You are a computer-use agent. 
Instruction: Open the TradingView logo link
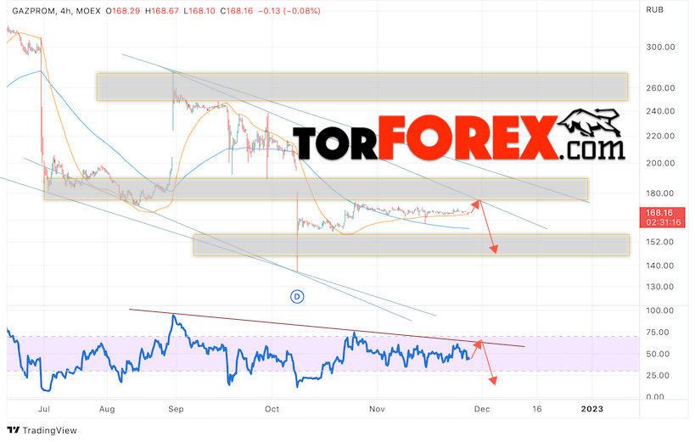point(42,430)
